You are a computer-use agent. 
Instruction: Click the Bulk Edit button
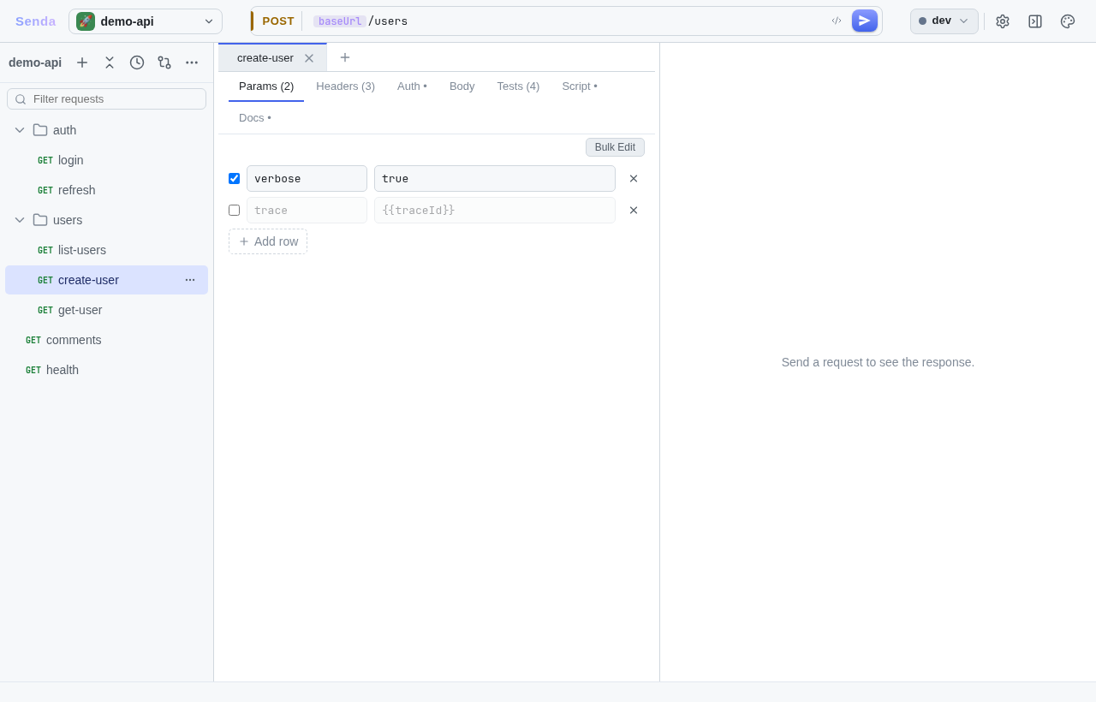(615, 147)
